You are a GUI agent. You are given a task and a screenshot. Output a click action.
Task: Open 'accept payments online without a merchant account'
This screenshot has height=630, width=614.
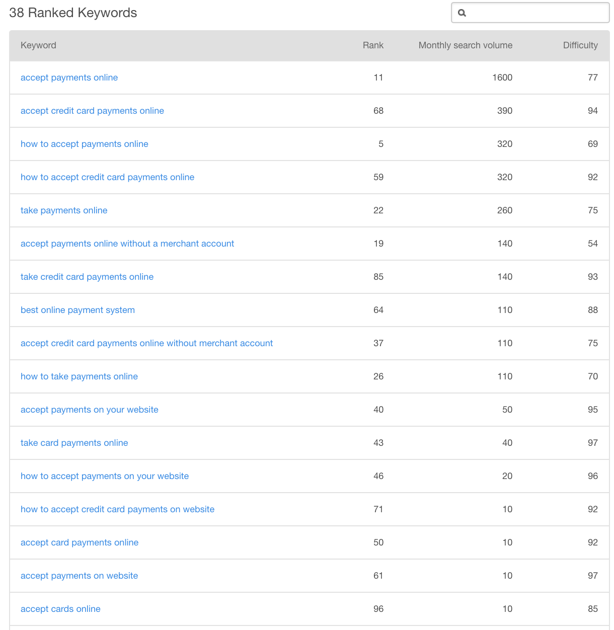(x=127, y=244)
